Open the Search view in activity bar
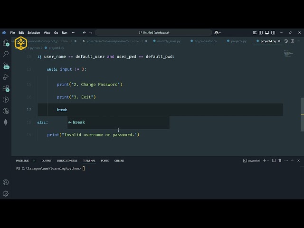The height and width of the screenshot is (228, 304). [6, 54]
